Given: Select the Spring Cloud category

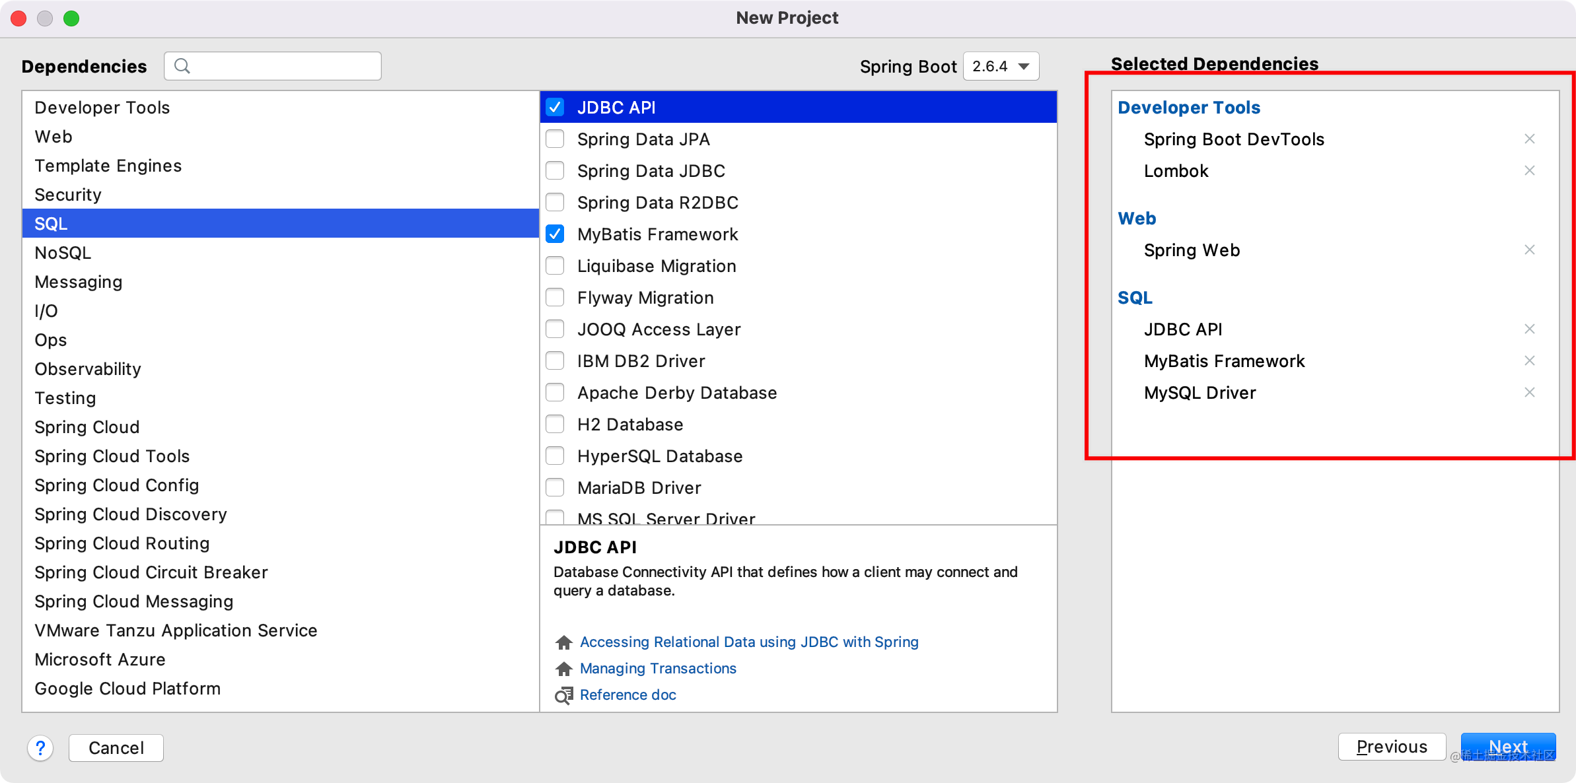Looking at the screenshot, I should (x=87, y=426).
